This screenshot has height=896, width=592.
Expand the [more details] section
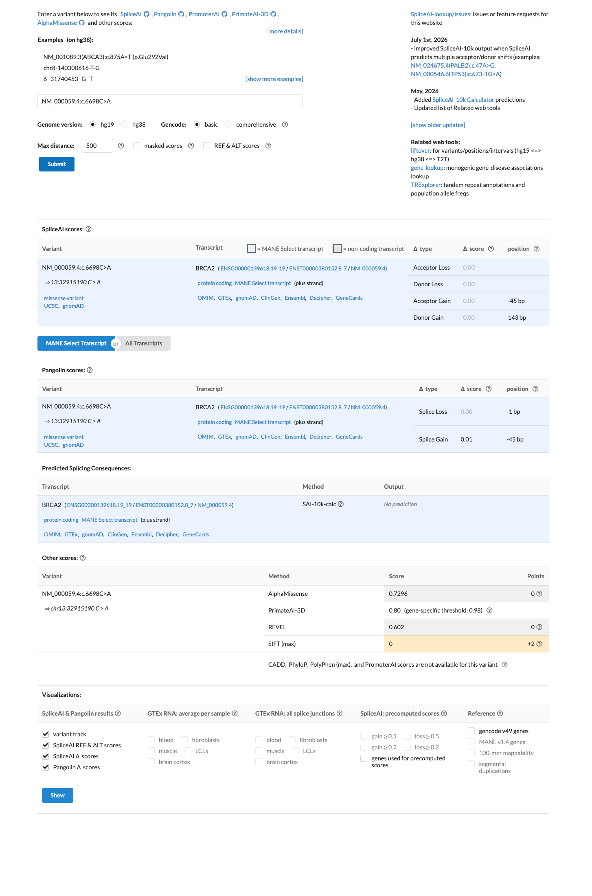[285, 31]
